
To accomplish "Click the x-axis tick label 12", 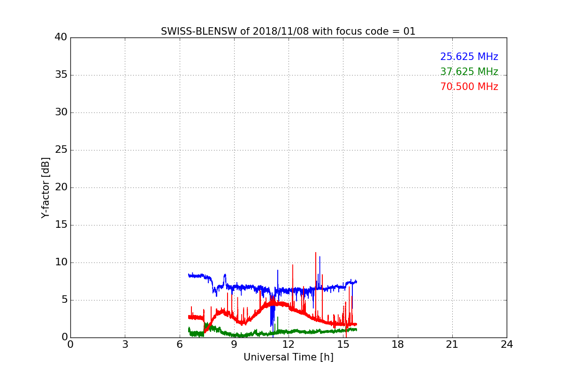I will pos(289,345).
